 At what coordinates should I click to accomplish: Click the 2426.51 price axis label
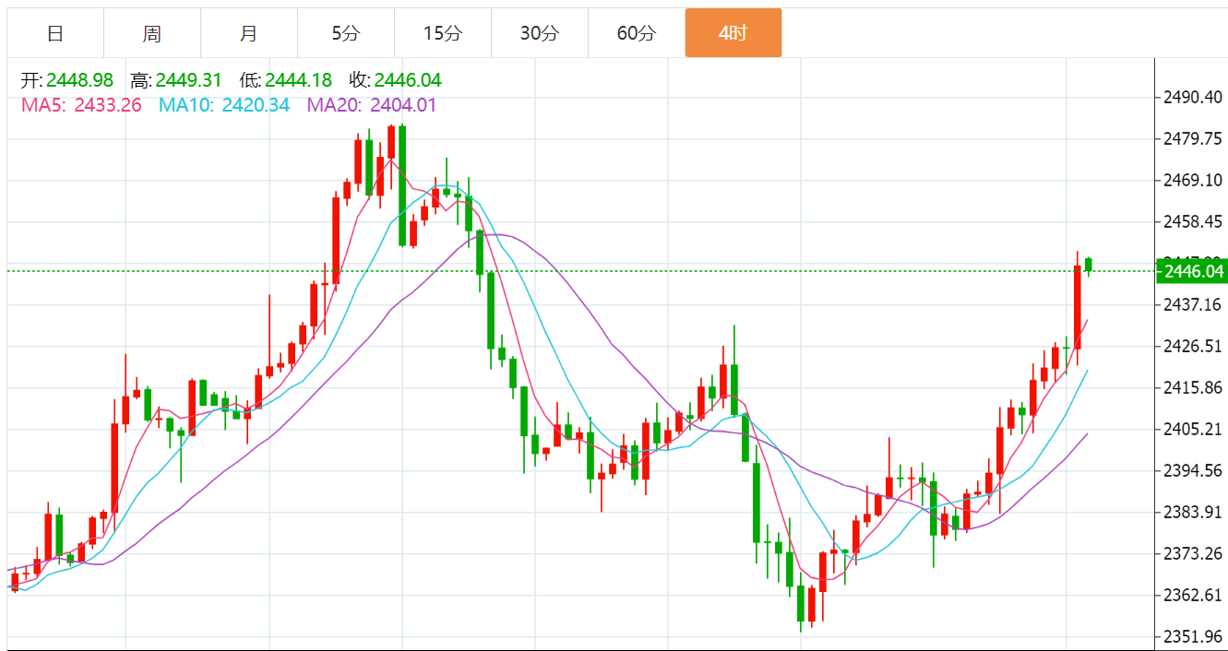(1192, 346)
